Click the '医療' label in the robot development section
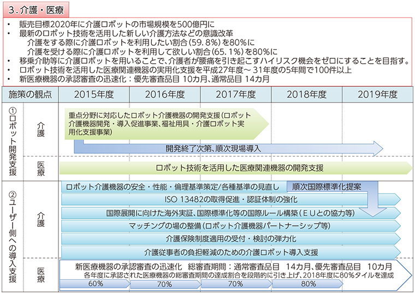Screen dimensions: 415x294 40,169
